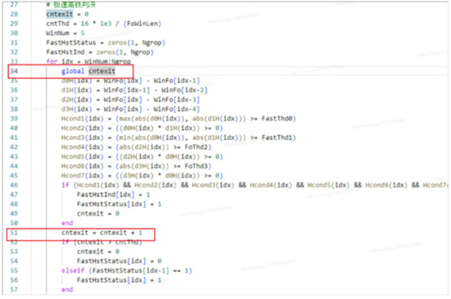
Task: Click 'cntexit = 0' on line 49
Action: (98, 213)
